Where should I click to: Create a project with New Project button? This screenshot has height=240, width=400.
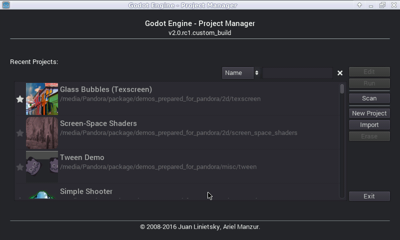[x=369, y=113]
